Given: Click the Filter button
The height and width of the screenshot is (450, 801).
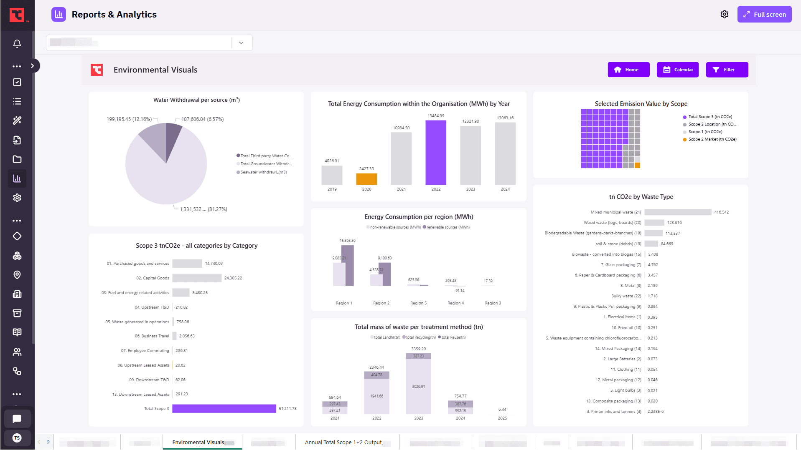Looking at the screenshot, I should coord(727,70).
